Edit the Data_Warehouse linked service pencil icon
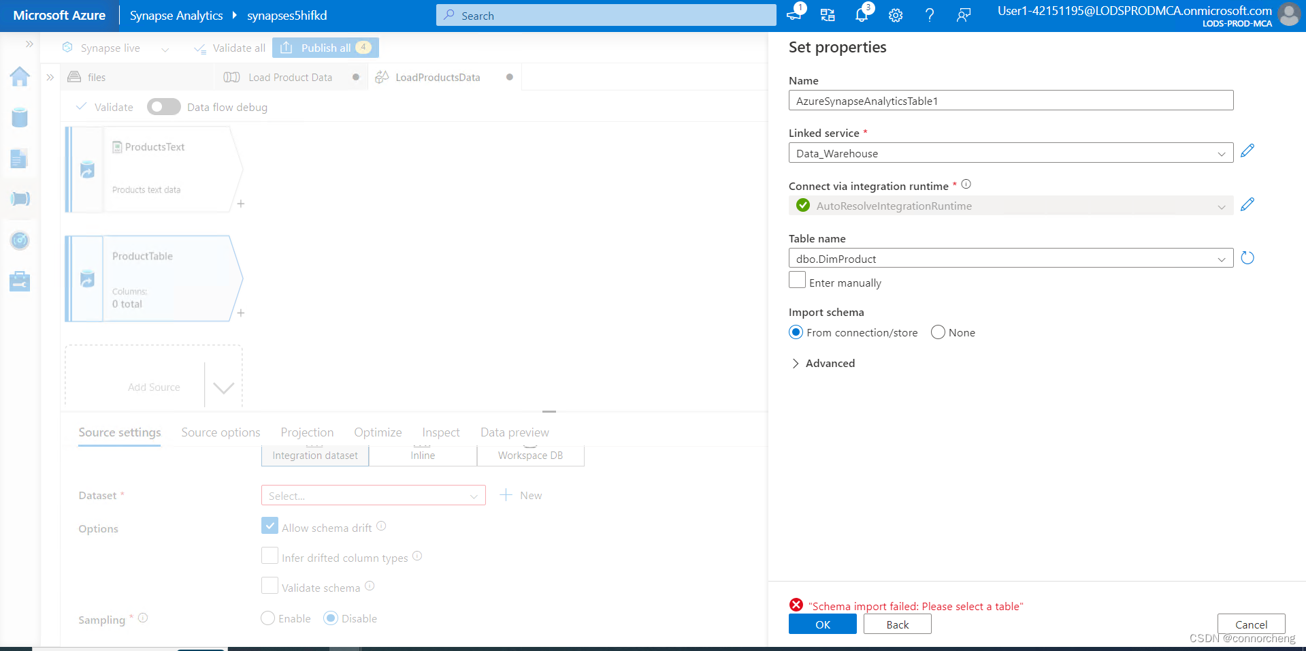1306x651 pixels. point(1247,151)
